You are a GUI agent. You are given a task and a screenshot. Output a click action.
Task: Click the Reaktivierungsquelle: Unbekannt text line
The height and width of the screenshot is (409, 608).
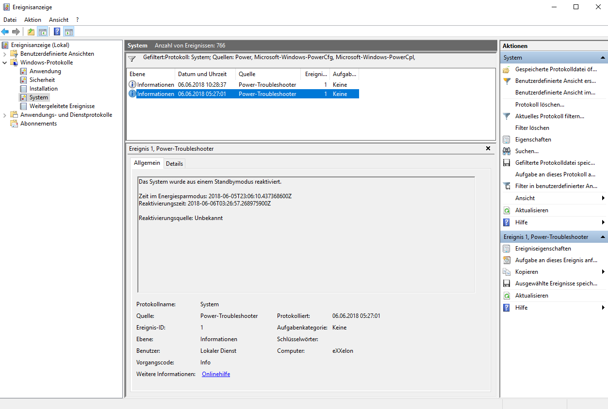click(181, 218)
